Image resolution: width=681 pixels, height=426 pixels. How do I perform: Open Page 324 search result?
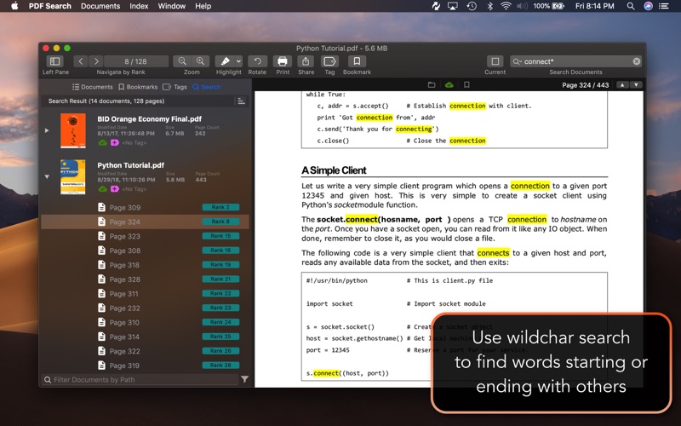[145, 222]
